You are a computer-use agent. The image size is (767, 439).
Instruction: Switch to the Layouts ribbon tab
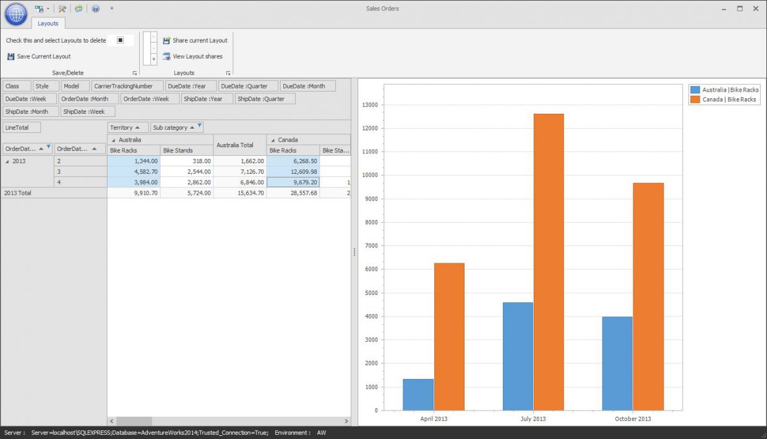pyautogui.click(x=48, y=23)
